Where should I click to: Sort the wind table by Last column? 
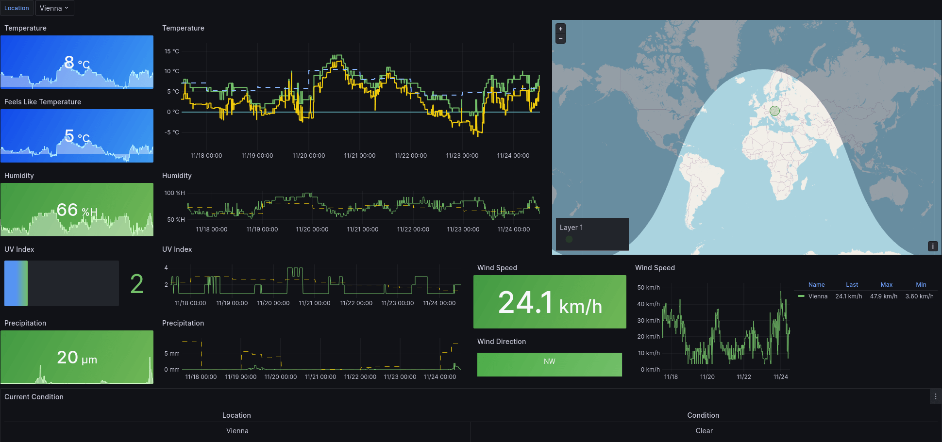point(852,284)
